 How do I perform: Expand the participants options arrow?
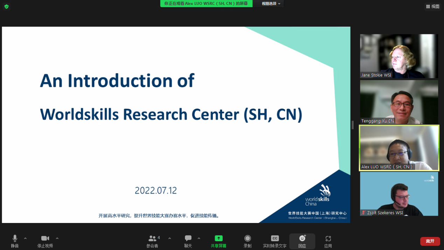click(x=169, y=238)
